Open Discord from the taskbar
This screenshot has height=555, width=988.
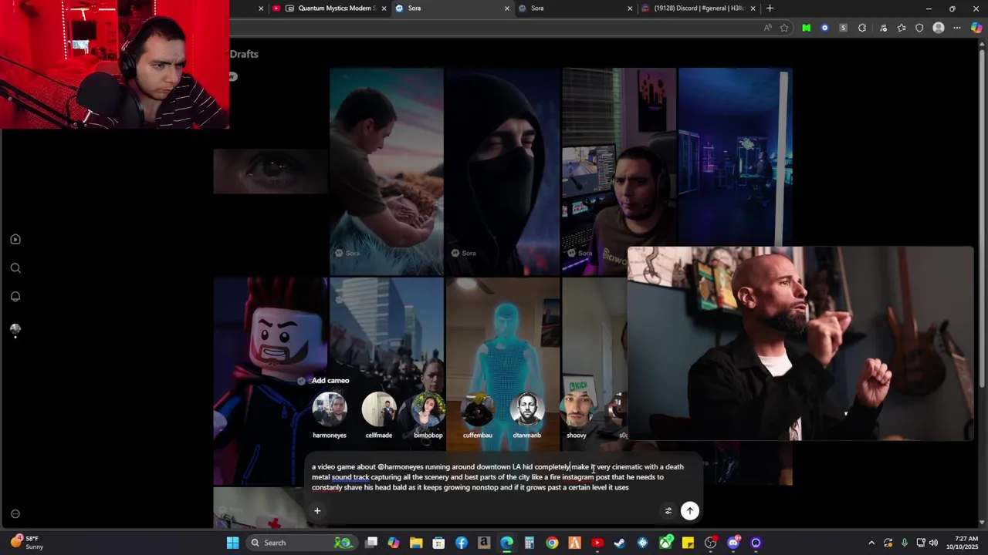coord(733,543)
